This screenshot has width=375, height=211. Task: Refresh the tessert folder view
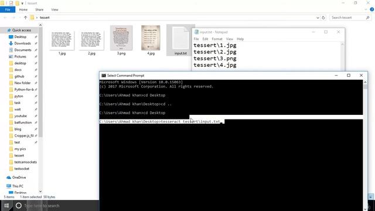coord(323,18)
